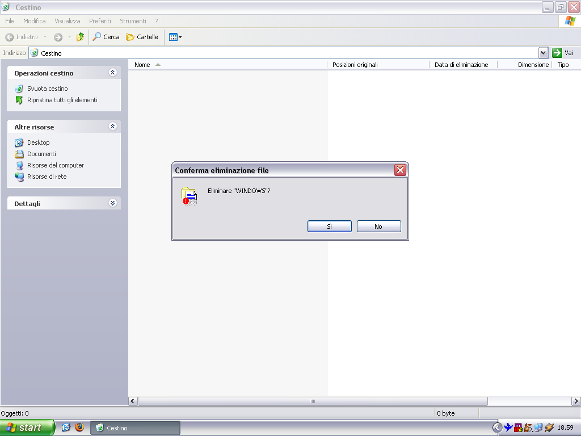Image resolution: width=581 pixels, height=436 pixels.
Task: Toggle the Cartelle folders pane button
Action: click(x=142, y=37)
